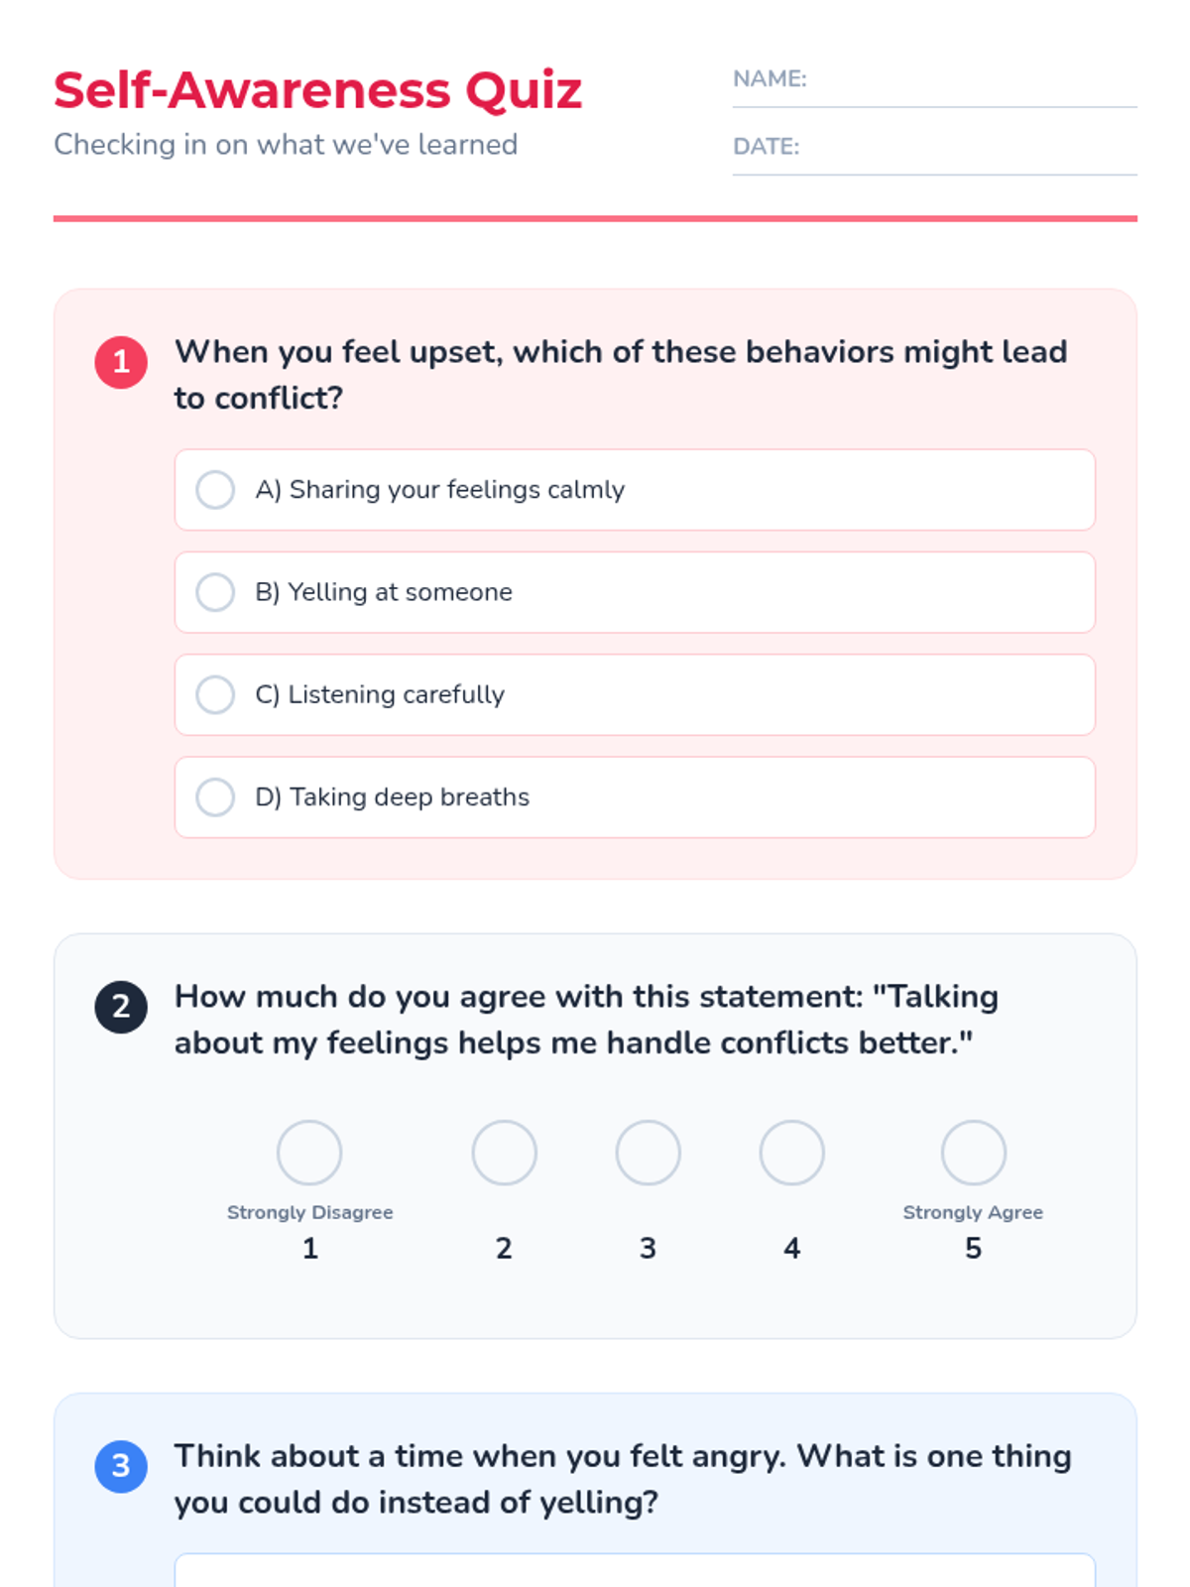Click the subtitle Checking in on what we've learned
The height and width of the screenshot is (1587, 1190).
[x=286, y=145]
